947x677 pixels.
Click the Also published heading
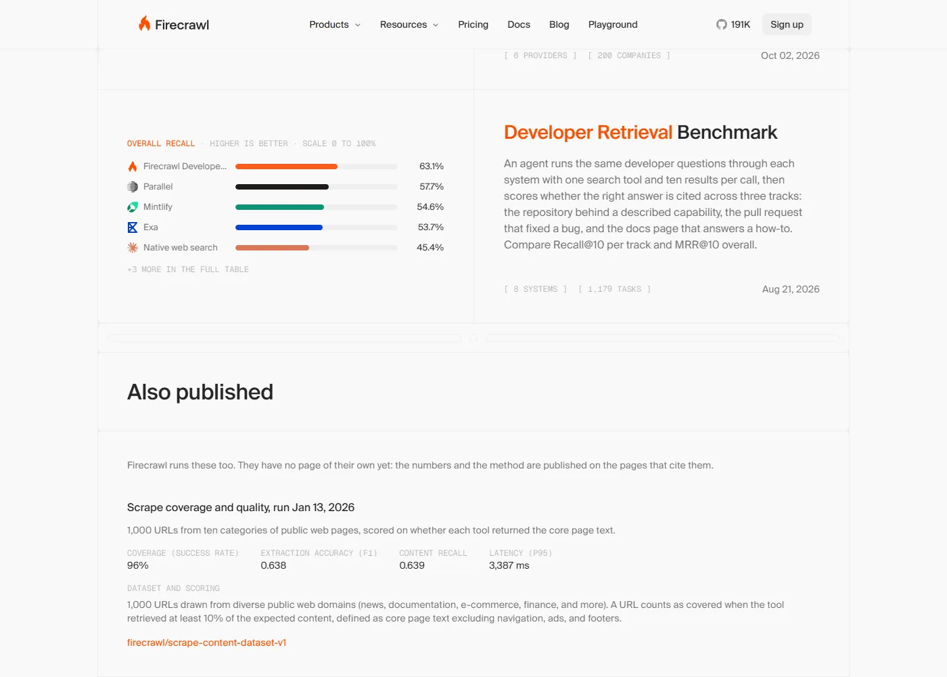click(x=200, y=392)
